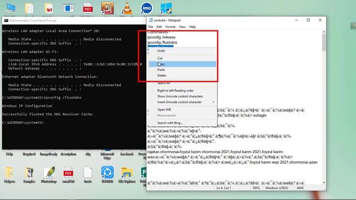Open the PDF icon beside the orange swirl app

(x=88, y=9)
